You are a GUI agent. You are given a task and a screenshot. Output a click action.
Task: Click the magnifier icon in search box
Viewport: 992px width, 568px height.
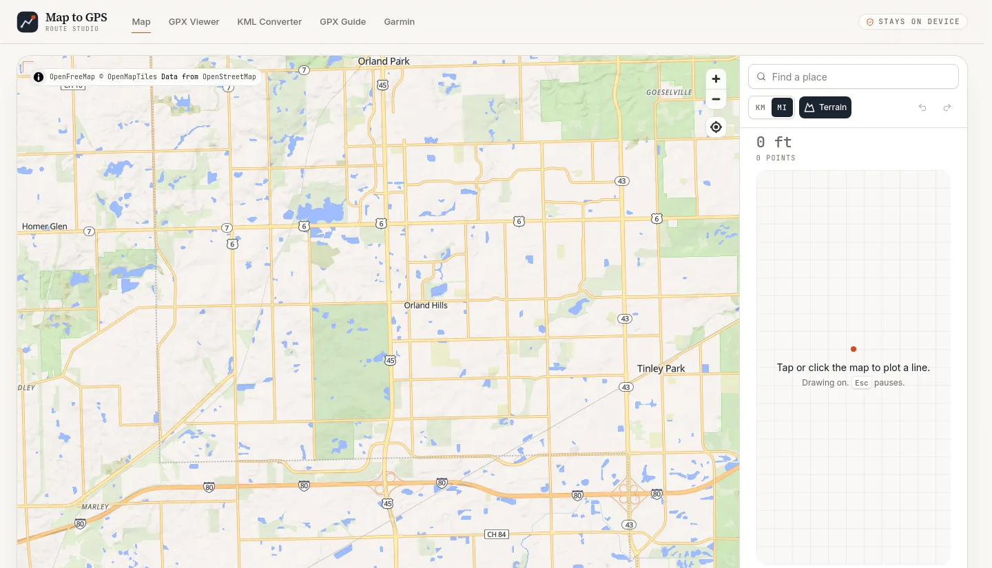761,77
